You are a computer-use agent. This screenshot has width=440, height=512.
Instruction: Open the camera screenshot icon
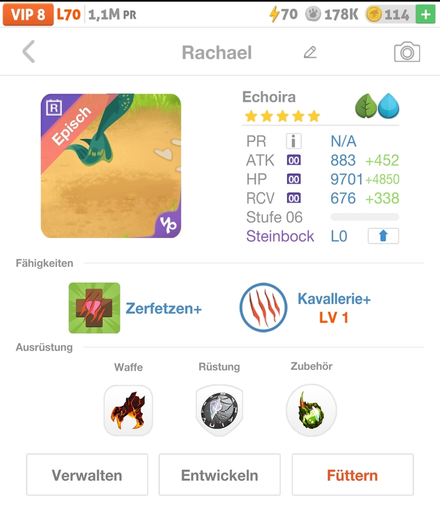(407, 52)
